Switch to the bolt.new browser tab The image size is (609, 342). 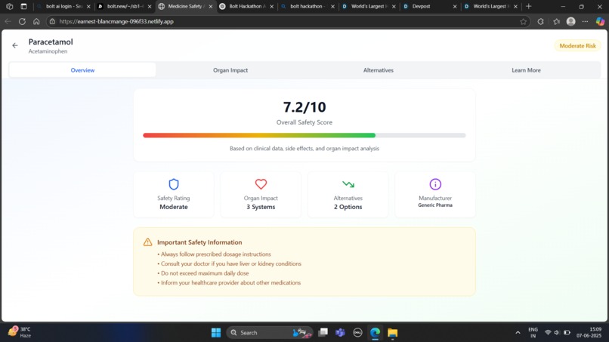[x=123, y=6]
